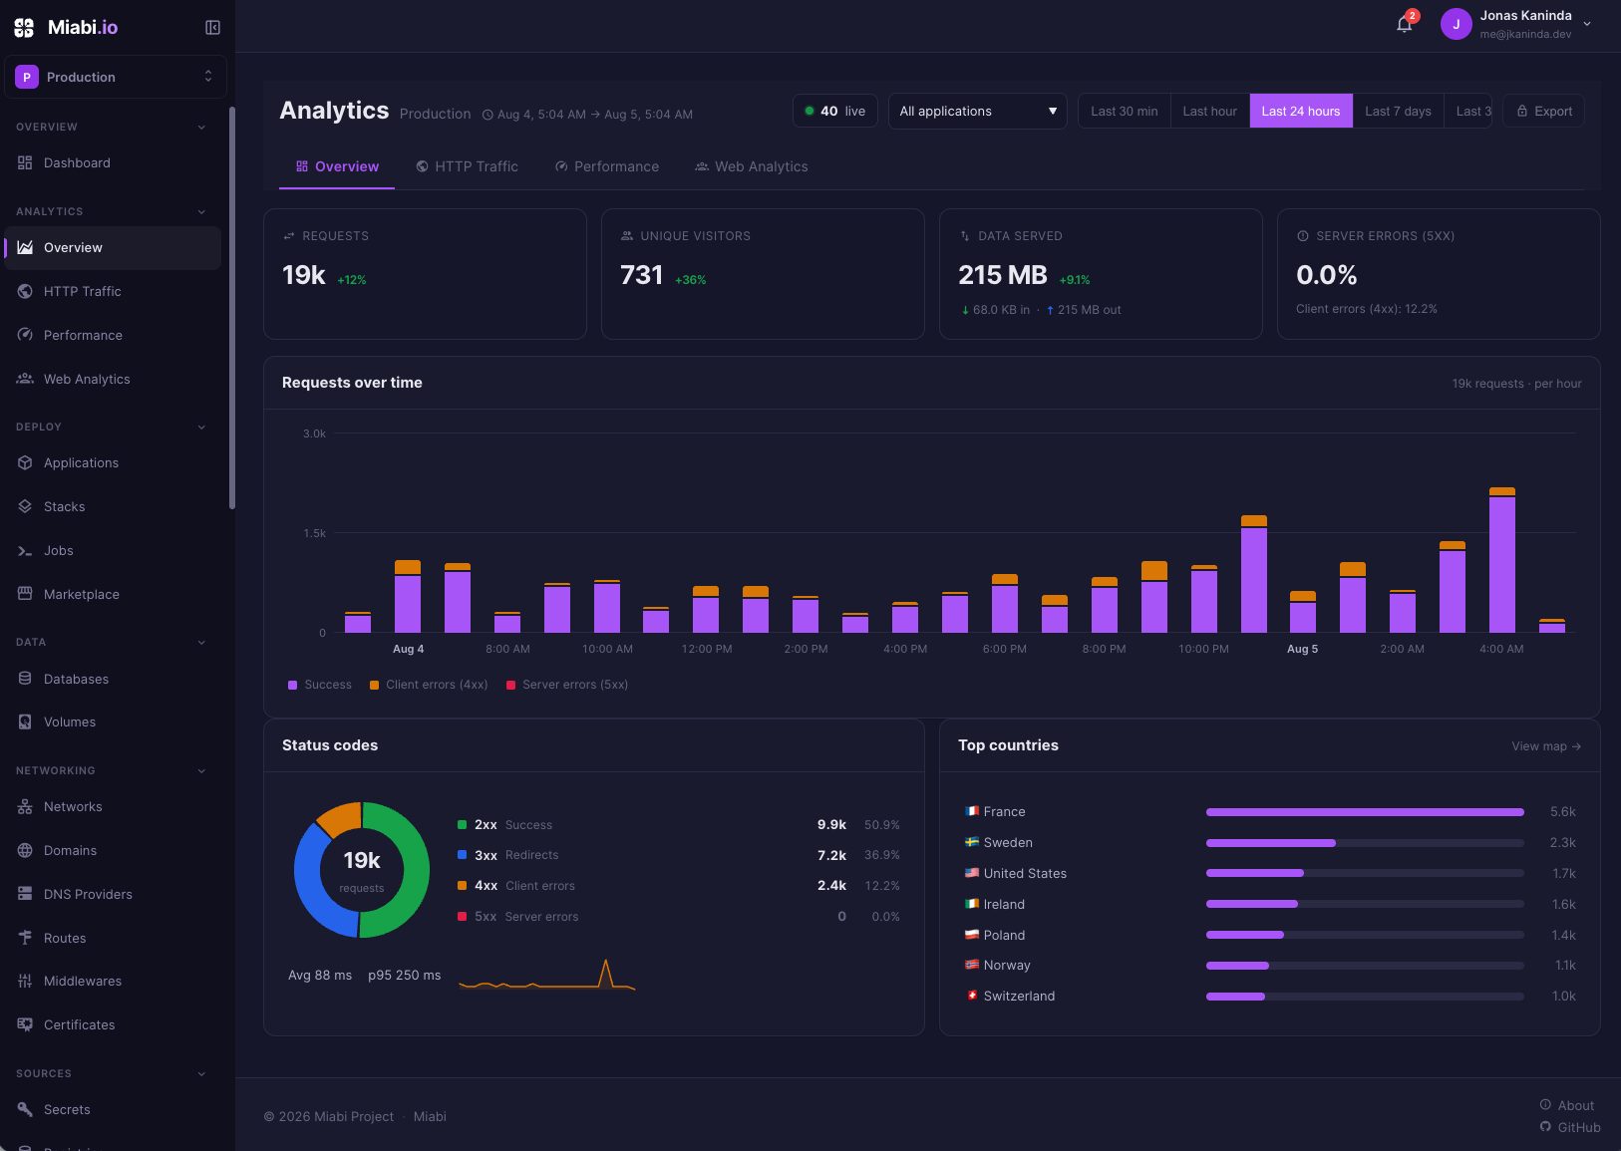Select the Last hour range
The height and width of the screenshot is (1151, 1621).
[1210, 111]
